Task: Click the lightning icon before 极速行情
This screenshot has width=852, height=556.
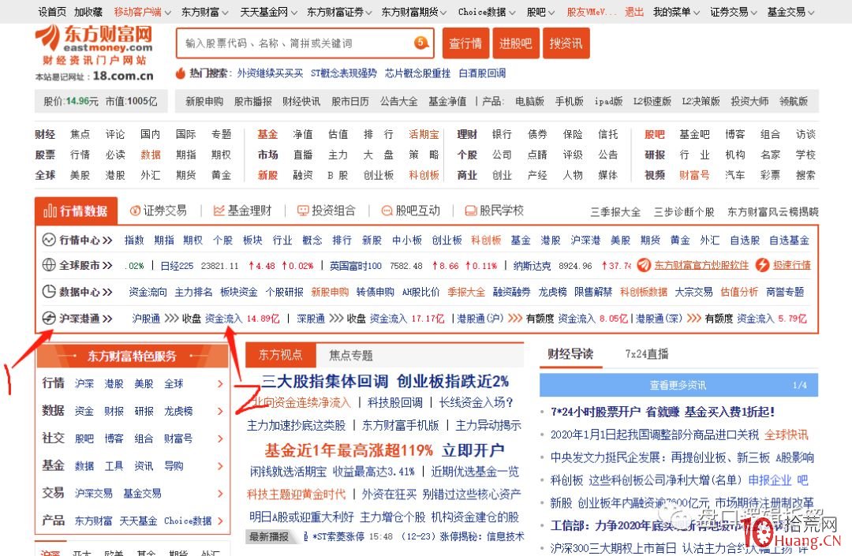Action: tap(762, 265)
